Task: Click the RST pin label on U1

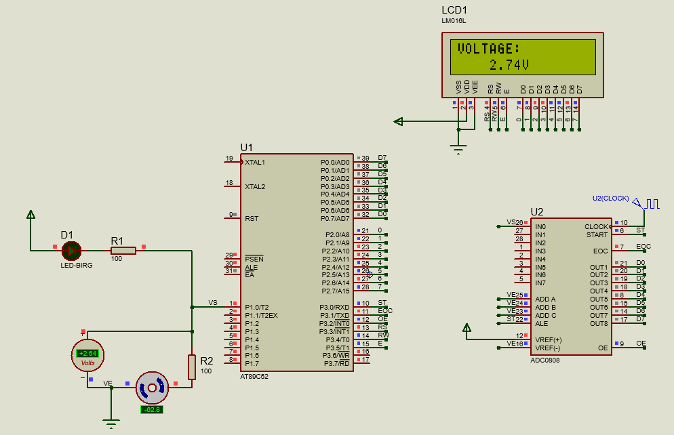Action: tap(252, 219)
